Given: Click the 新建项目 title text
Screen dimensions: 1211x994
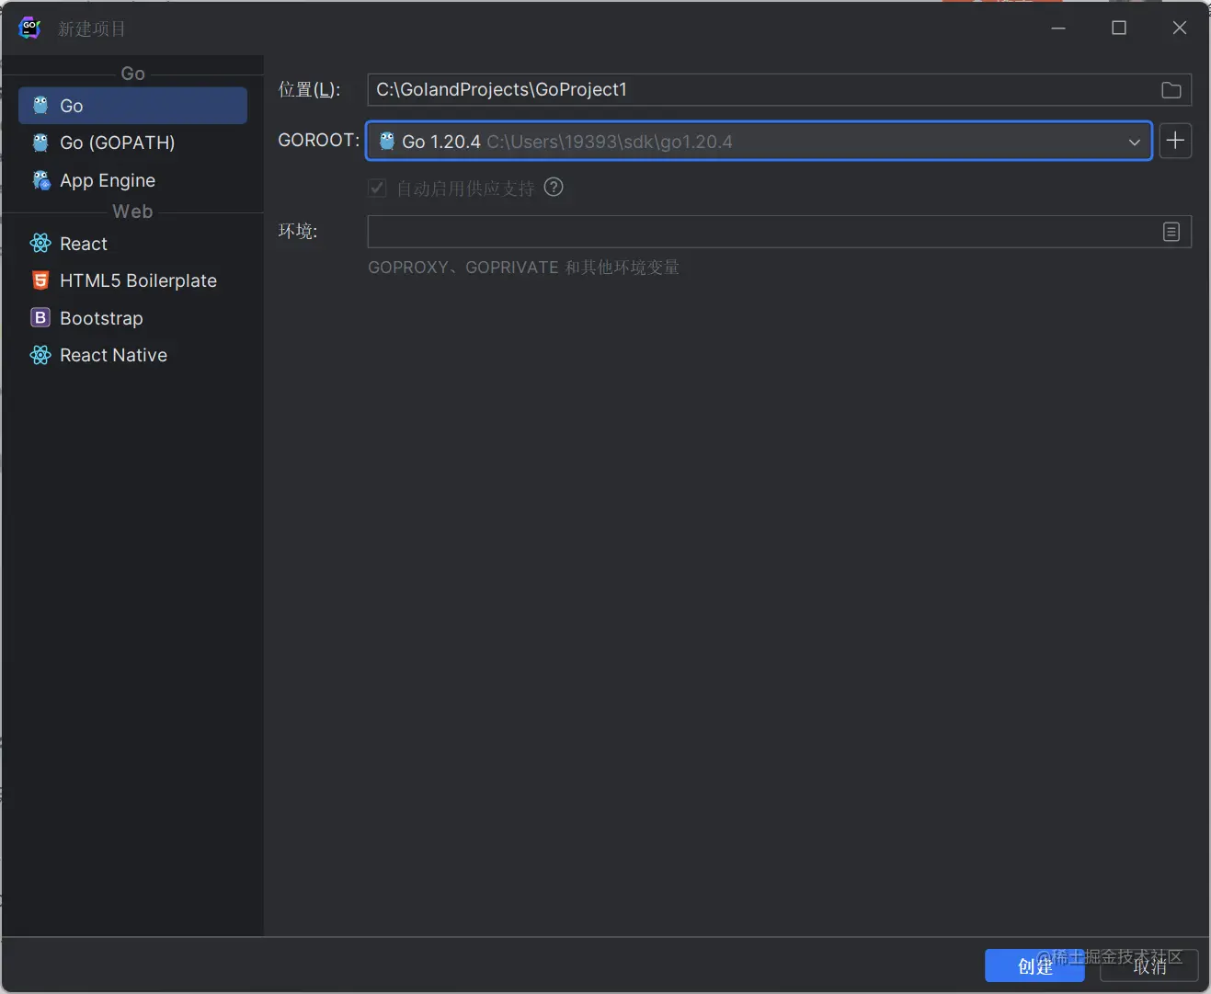Looking at the screenshot, I should click(92, 29).
